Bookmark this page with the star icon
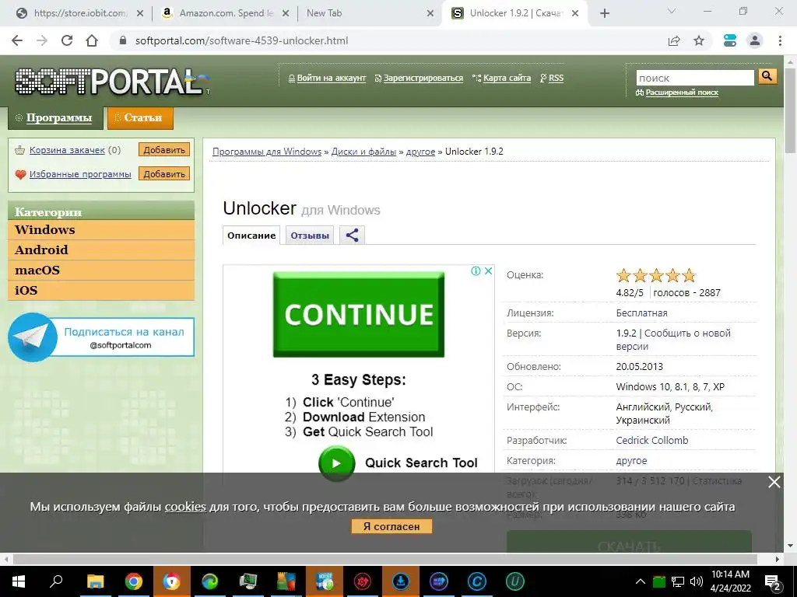797x597 pixels. coord(700,40)
